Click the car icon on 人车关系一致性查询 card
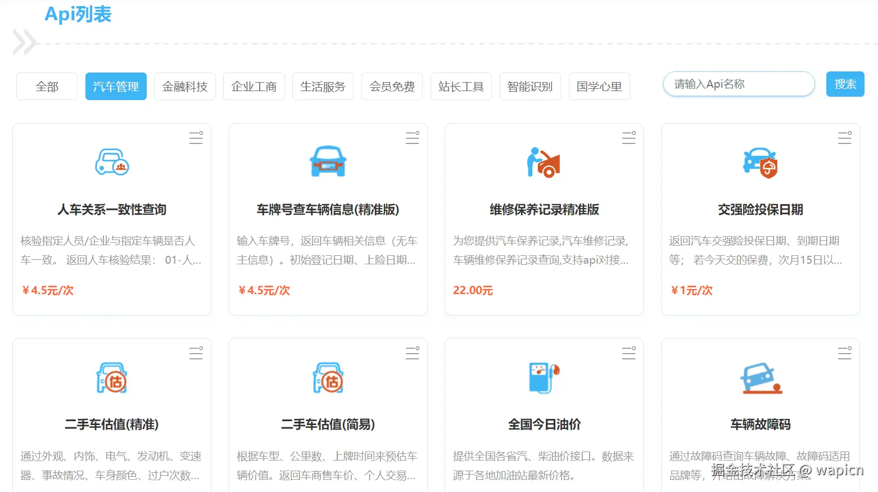This screenshot has height=492, width=878. (112, 163)
